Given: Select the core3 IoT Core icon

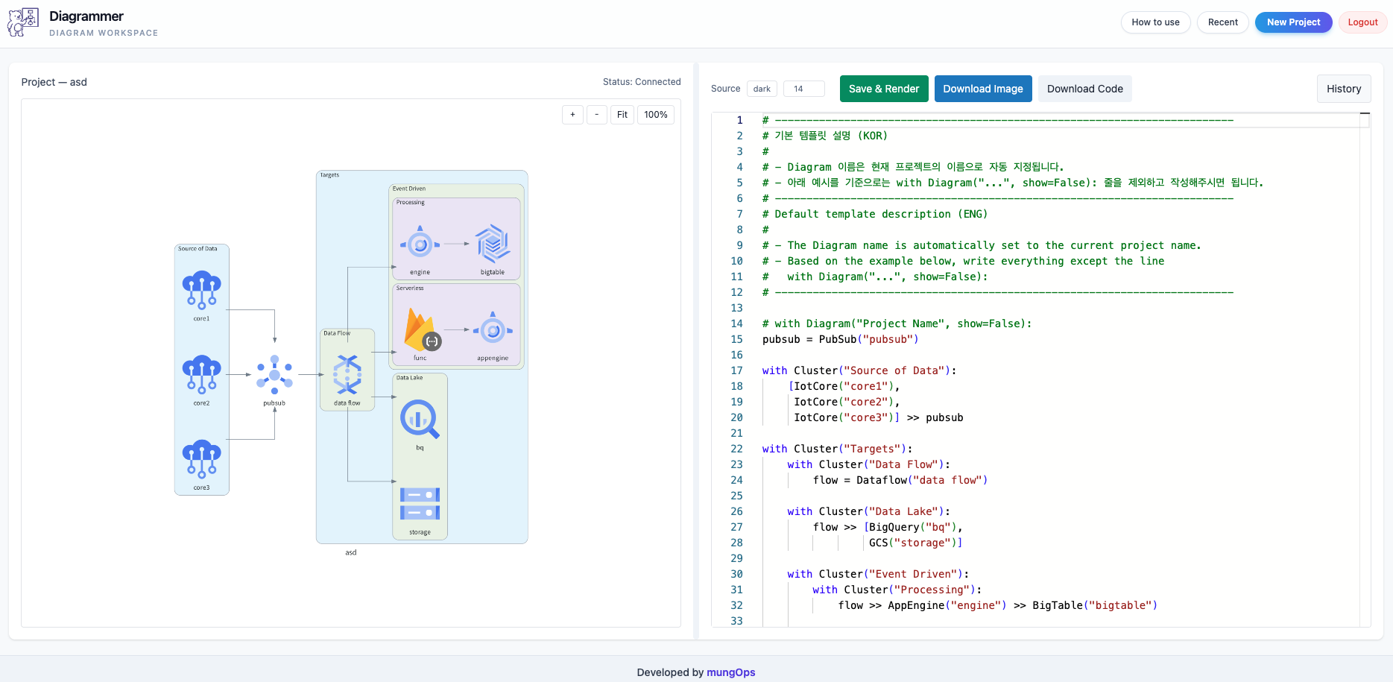Looking at the screenshot, I should click(x=202, y=458).
